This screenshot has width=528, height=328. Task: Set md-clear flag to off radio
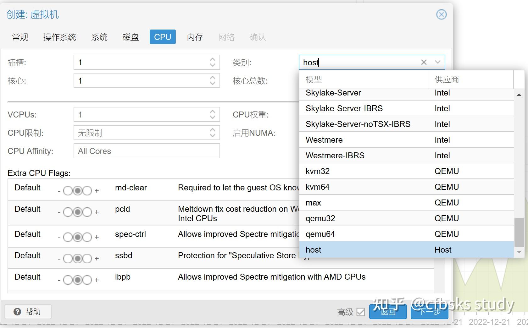(68, 191)
